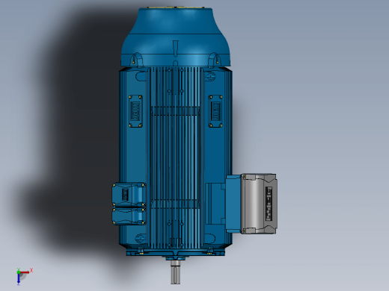
Task: Select the upper auxiliary terminal box on left side
Action: point(129,195)
